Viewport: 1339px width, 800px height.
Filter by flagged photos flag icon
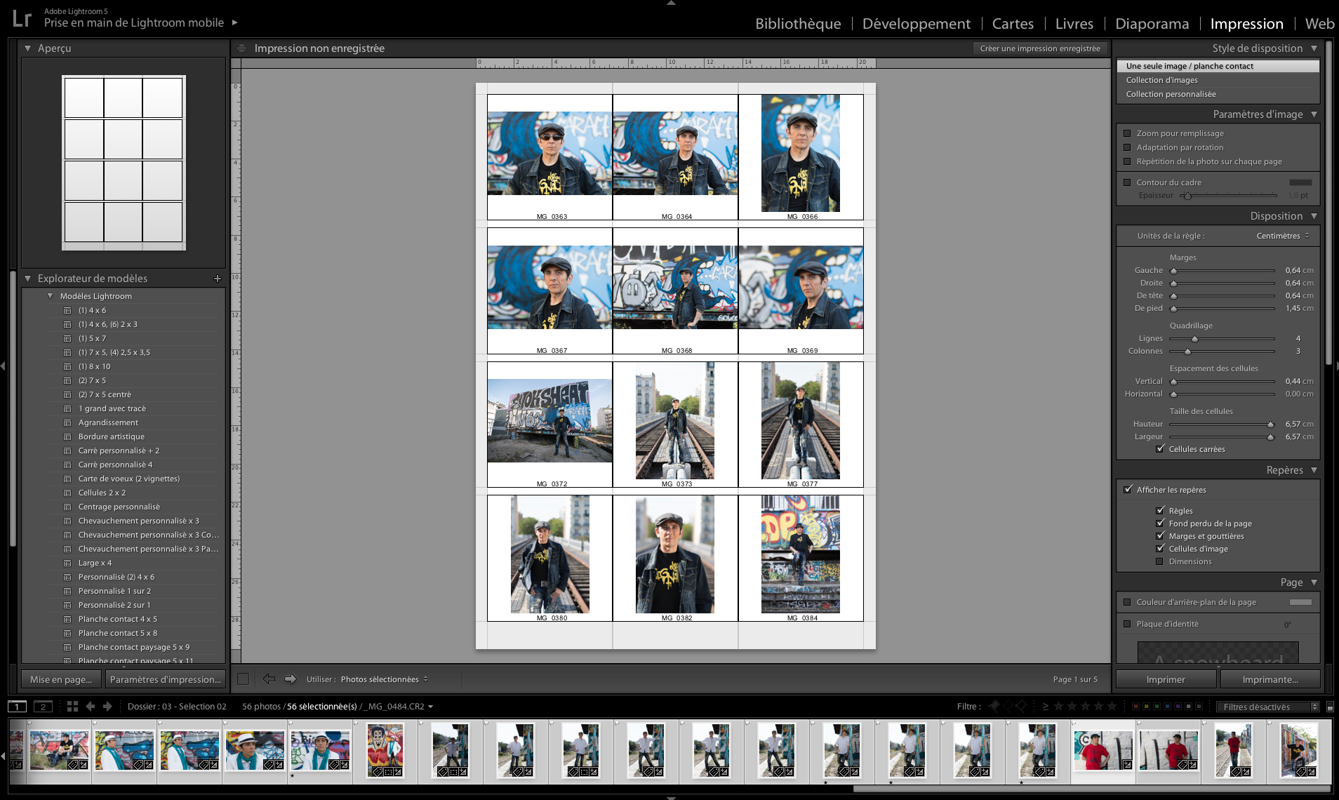[x=994, y=706]
